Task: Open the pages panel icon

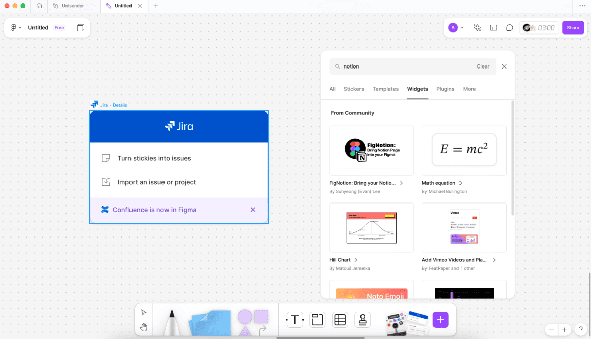Action: tap(80, 28)
